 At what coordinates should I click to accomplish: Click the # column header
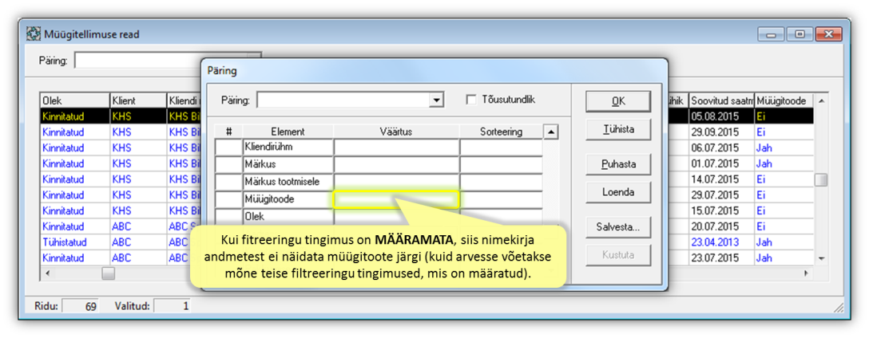tap(229, 132)
